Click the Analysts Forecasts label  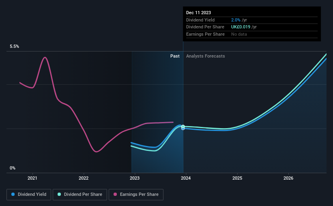click(205, 56)
